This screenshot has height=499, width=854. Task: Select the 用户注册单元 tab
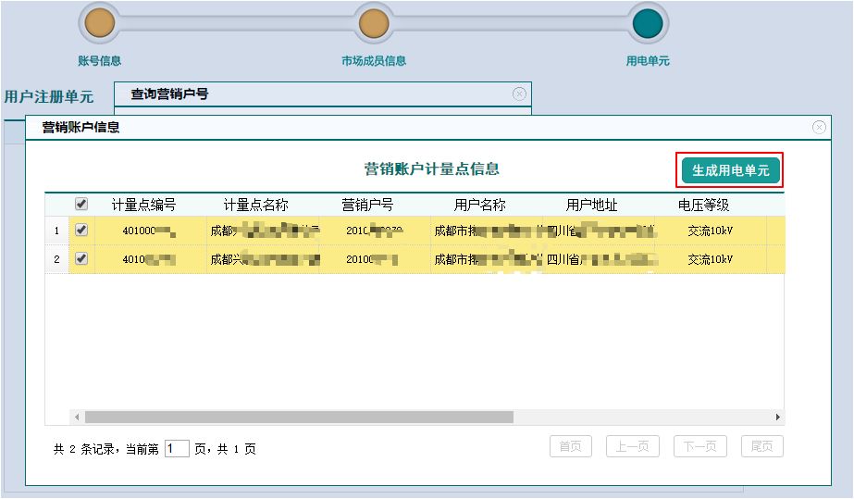click(x=49, y=97)
